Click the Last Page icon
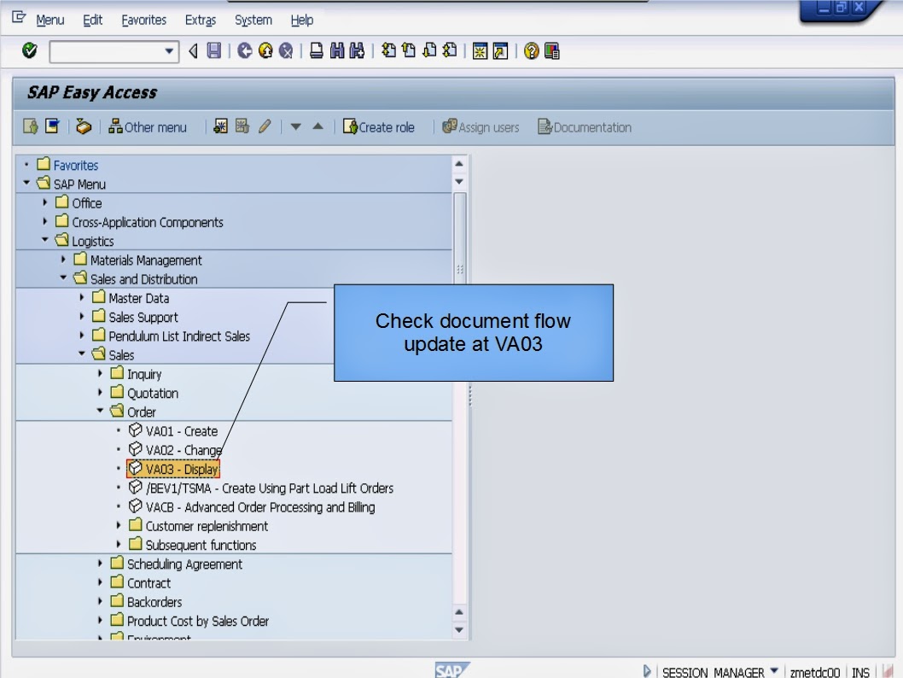 click(450, 50)
